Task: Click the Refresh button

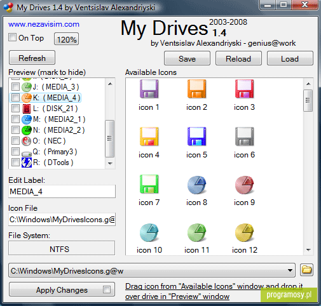Action: tap(32, 58)
